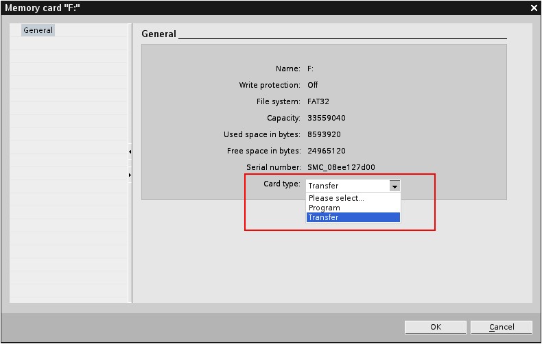Click the Write protection value Off

(313, 85)
